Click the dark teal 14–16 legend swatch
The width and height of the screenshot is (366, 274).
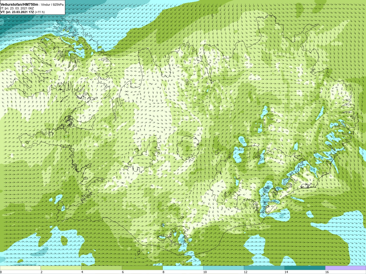tap(305, 268)
